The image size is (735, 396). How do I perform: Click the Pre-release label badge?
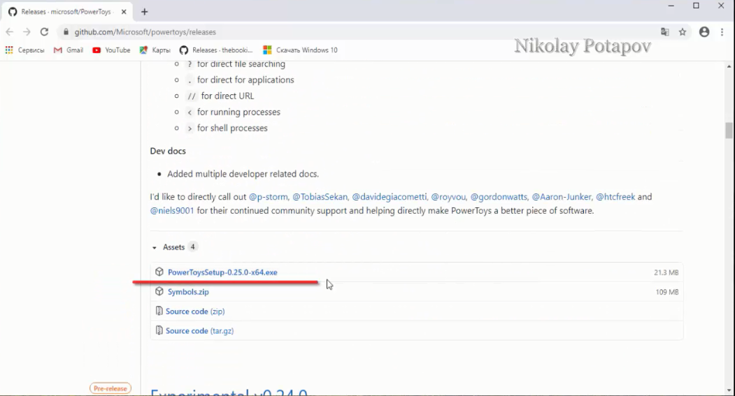(x=110, y=388)
